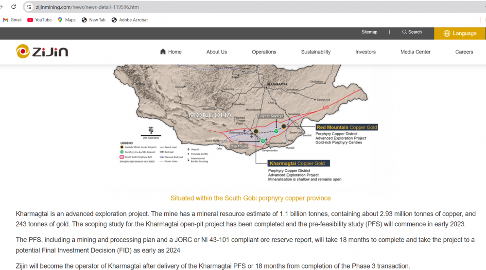This screenshot has height=270, width=486.
Task: Click the Zijin logo
Action: tap(42, 52)
